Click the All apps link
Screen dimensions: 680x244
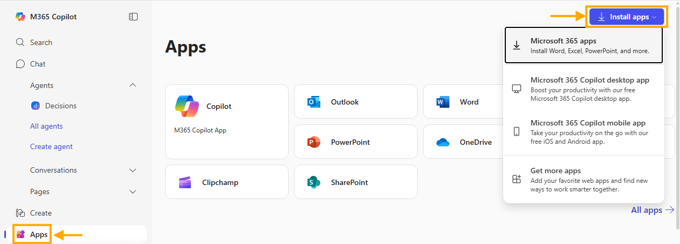pyautogui.click(x=652, y=210)
